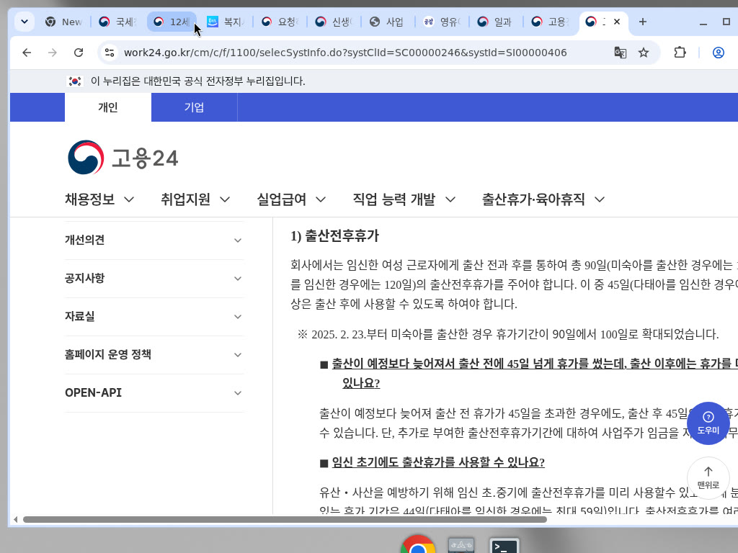The height and width of the screenshot is (553, 738).
Task: Switch to the 신생 tab
Action: pos(334,22)
